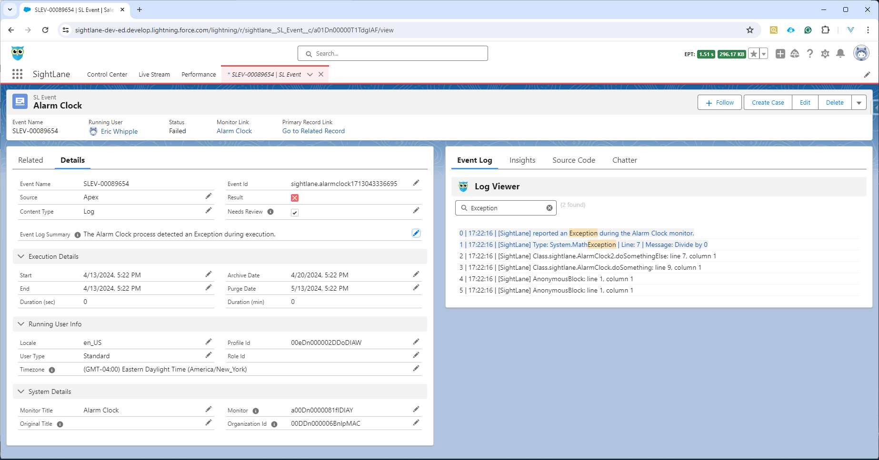Select the Details tab

pyautogui.click(x=73, y=160)
